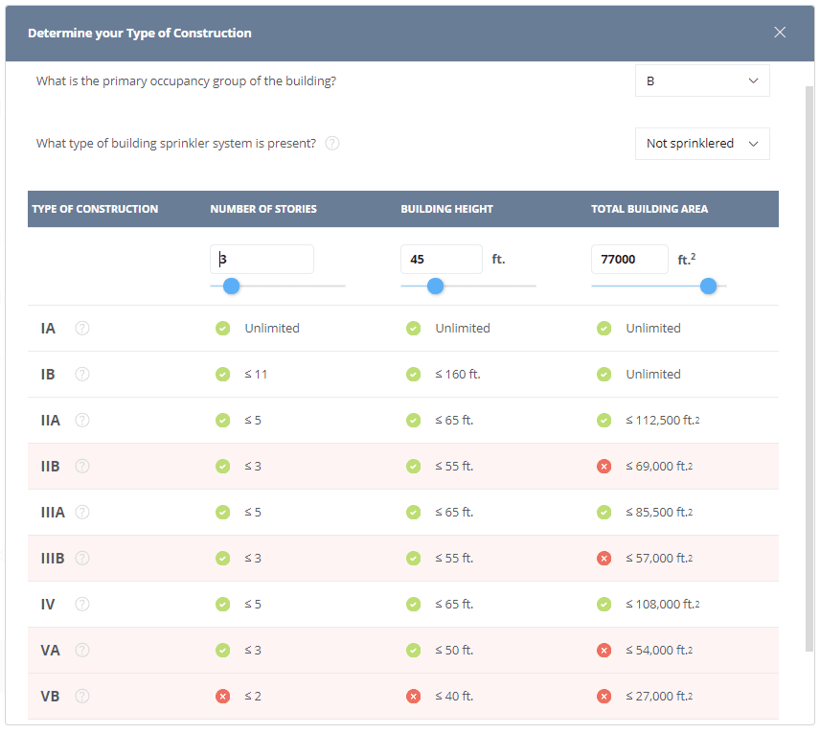Click the question mark icon beside VB
Viewport: 820px width, 734px height.
coord(82,696)
